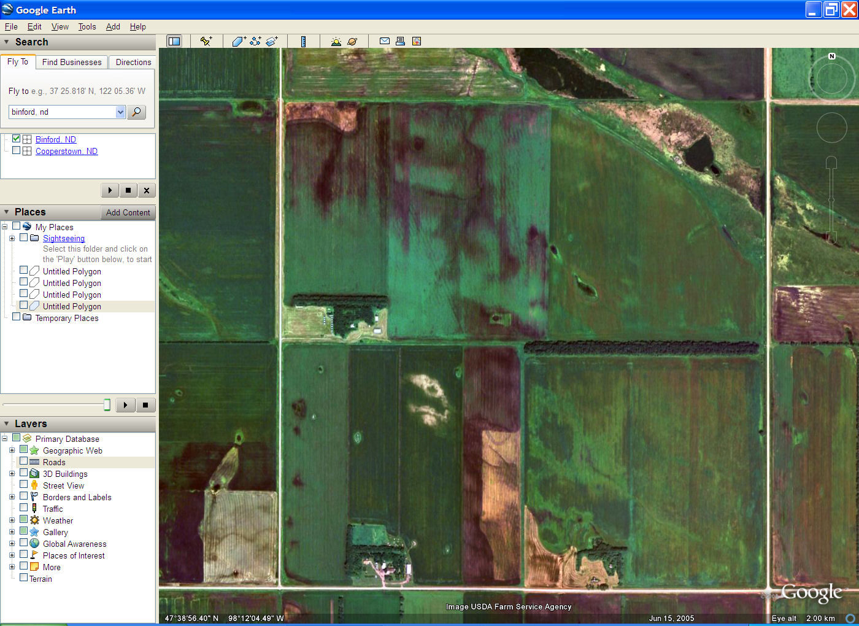This screenshot has height=626, width=859.
Task: Open the Binford, ND link
Action: [56, 139]
